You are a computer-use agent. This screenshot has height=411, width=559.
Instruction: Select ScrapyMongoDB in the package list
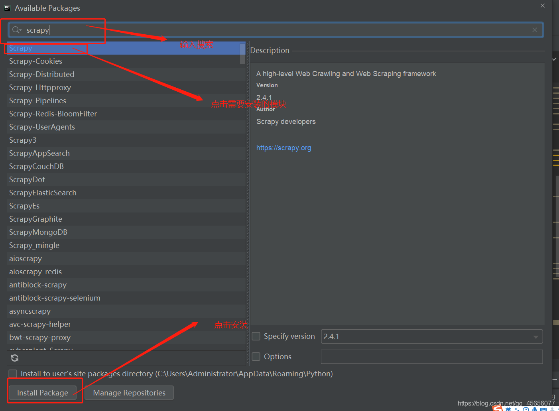coord(126,232)
